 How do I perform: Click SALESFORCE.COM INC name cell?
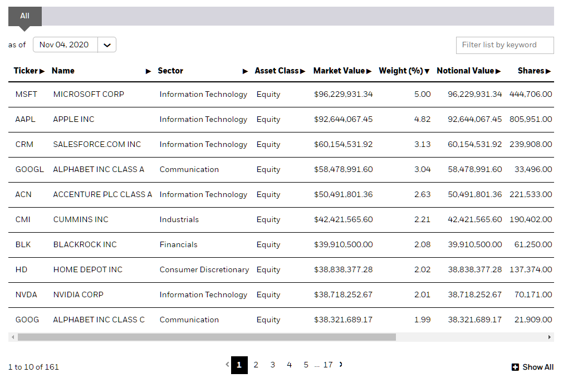coord(97,144)
